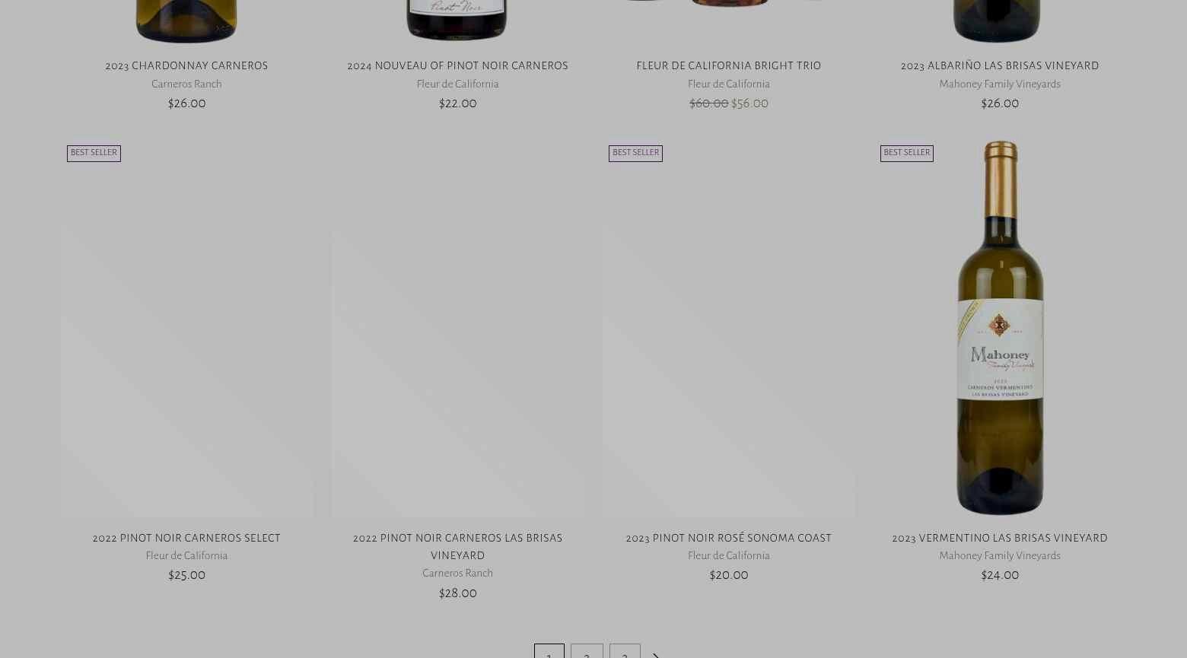Open 2022 Pinot Noir Carneros Las Brisas Vineyard
This screenshot has height=658, width=1187.
pos(457,547)
